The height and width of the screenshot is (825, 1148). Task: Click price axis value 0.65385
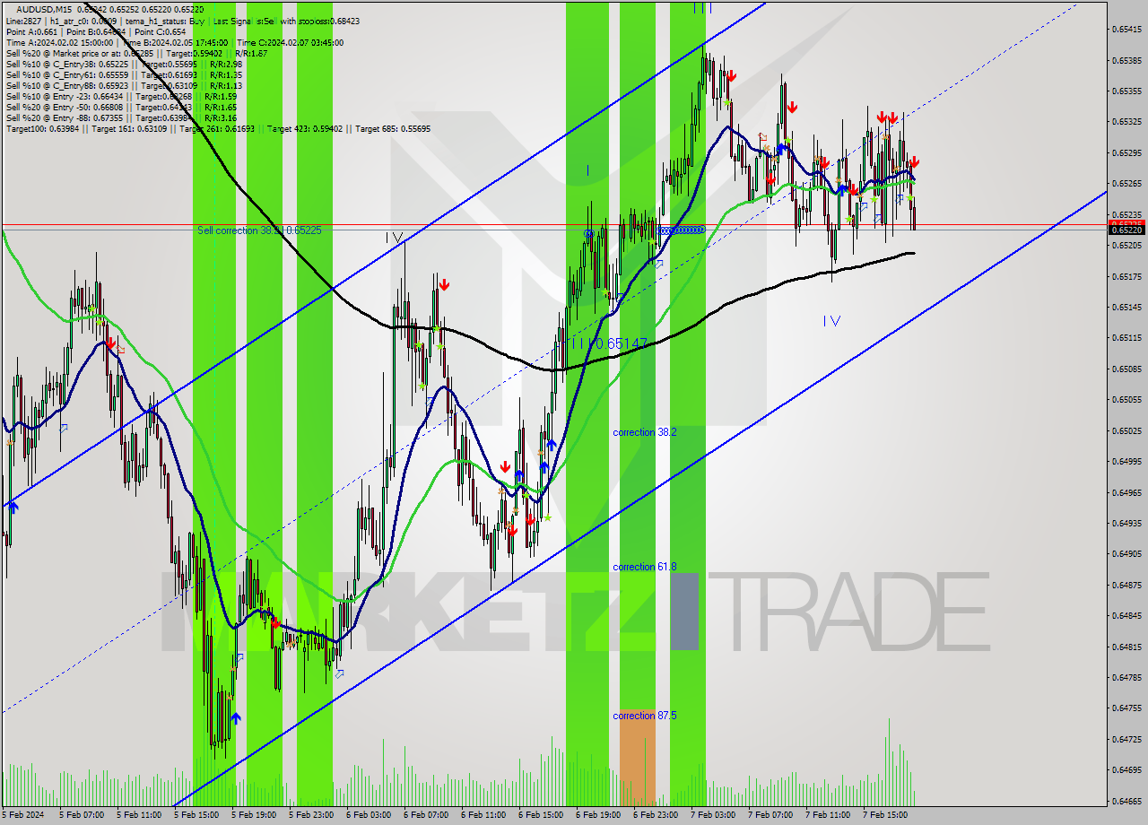(1126, 60)
